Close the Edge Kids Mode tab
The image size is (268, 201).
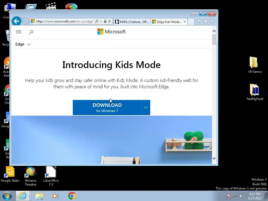click(x=185, y=22)
